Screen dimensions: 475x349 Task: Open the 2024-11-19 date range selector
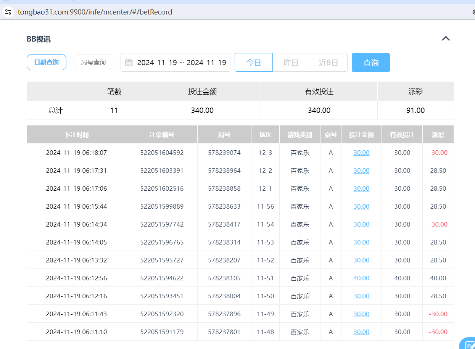tap(176, 62)
